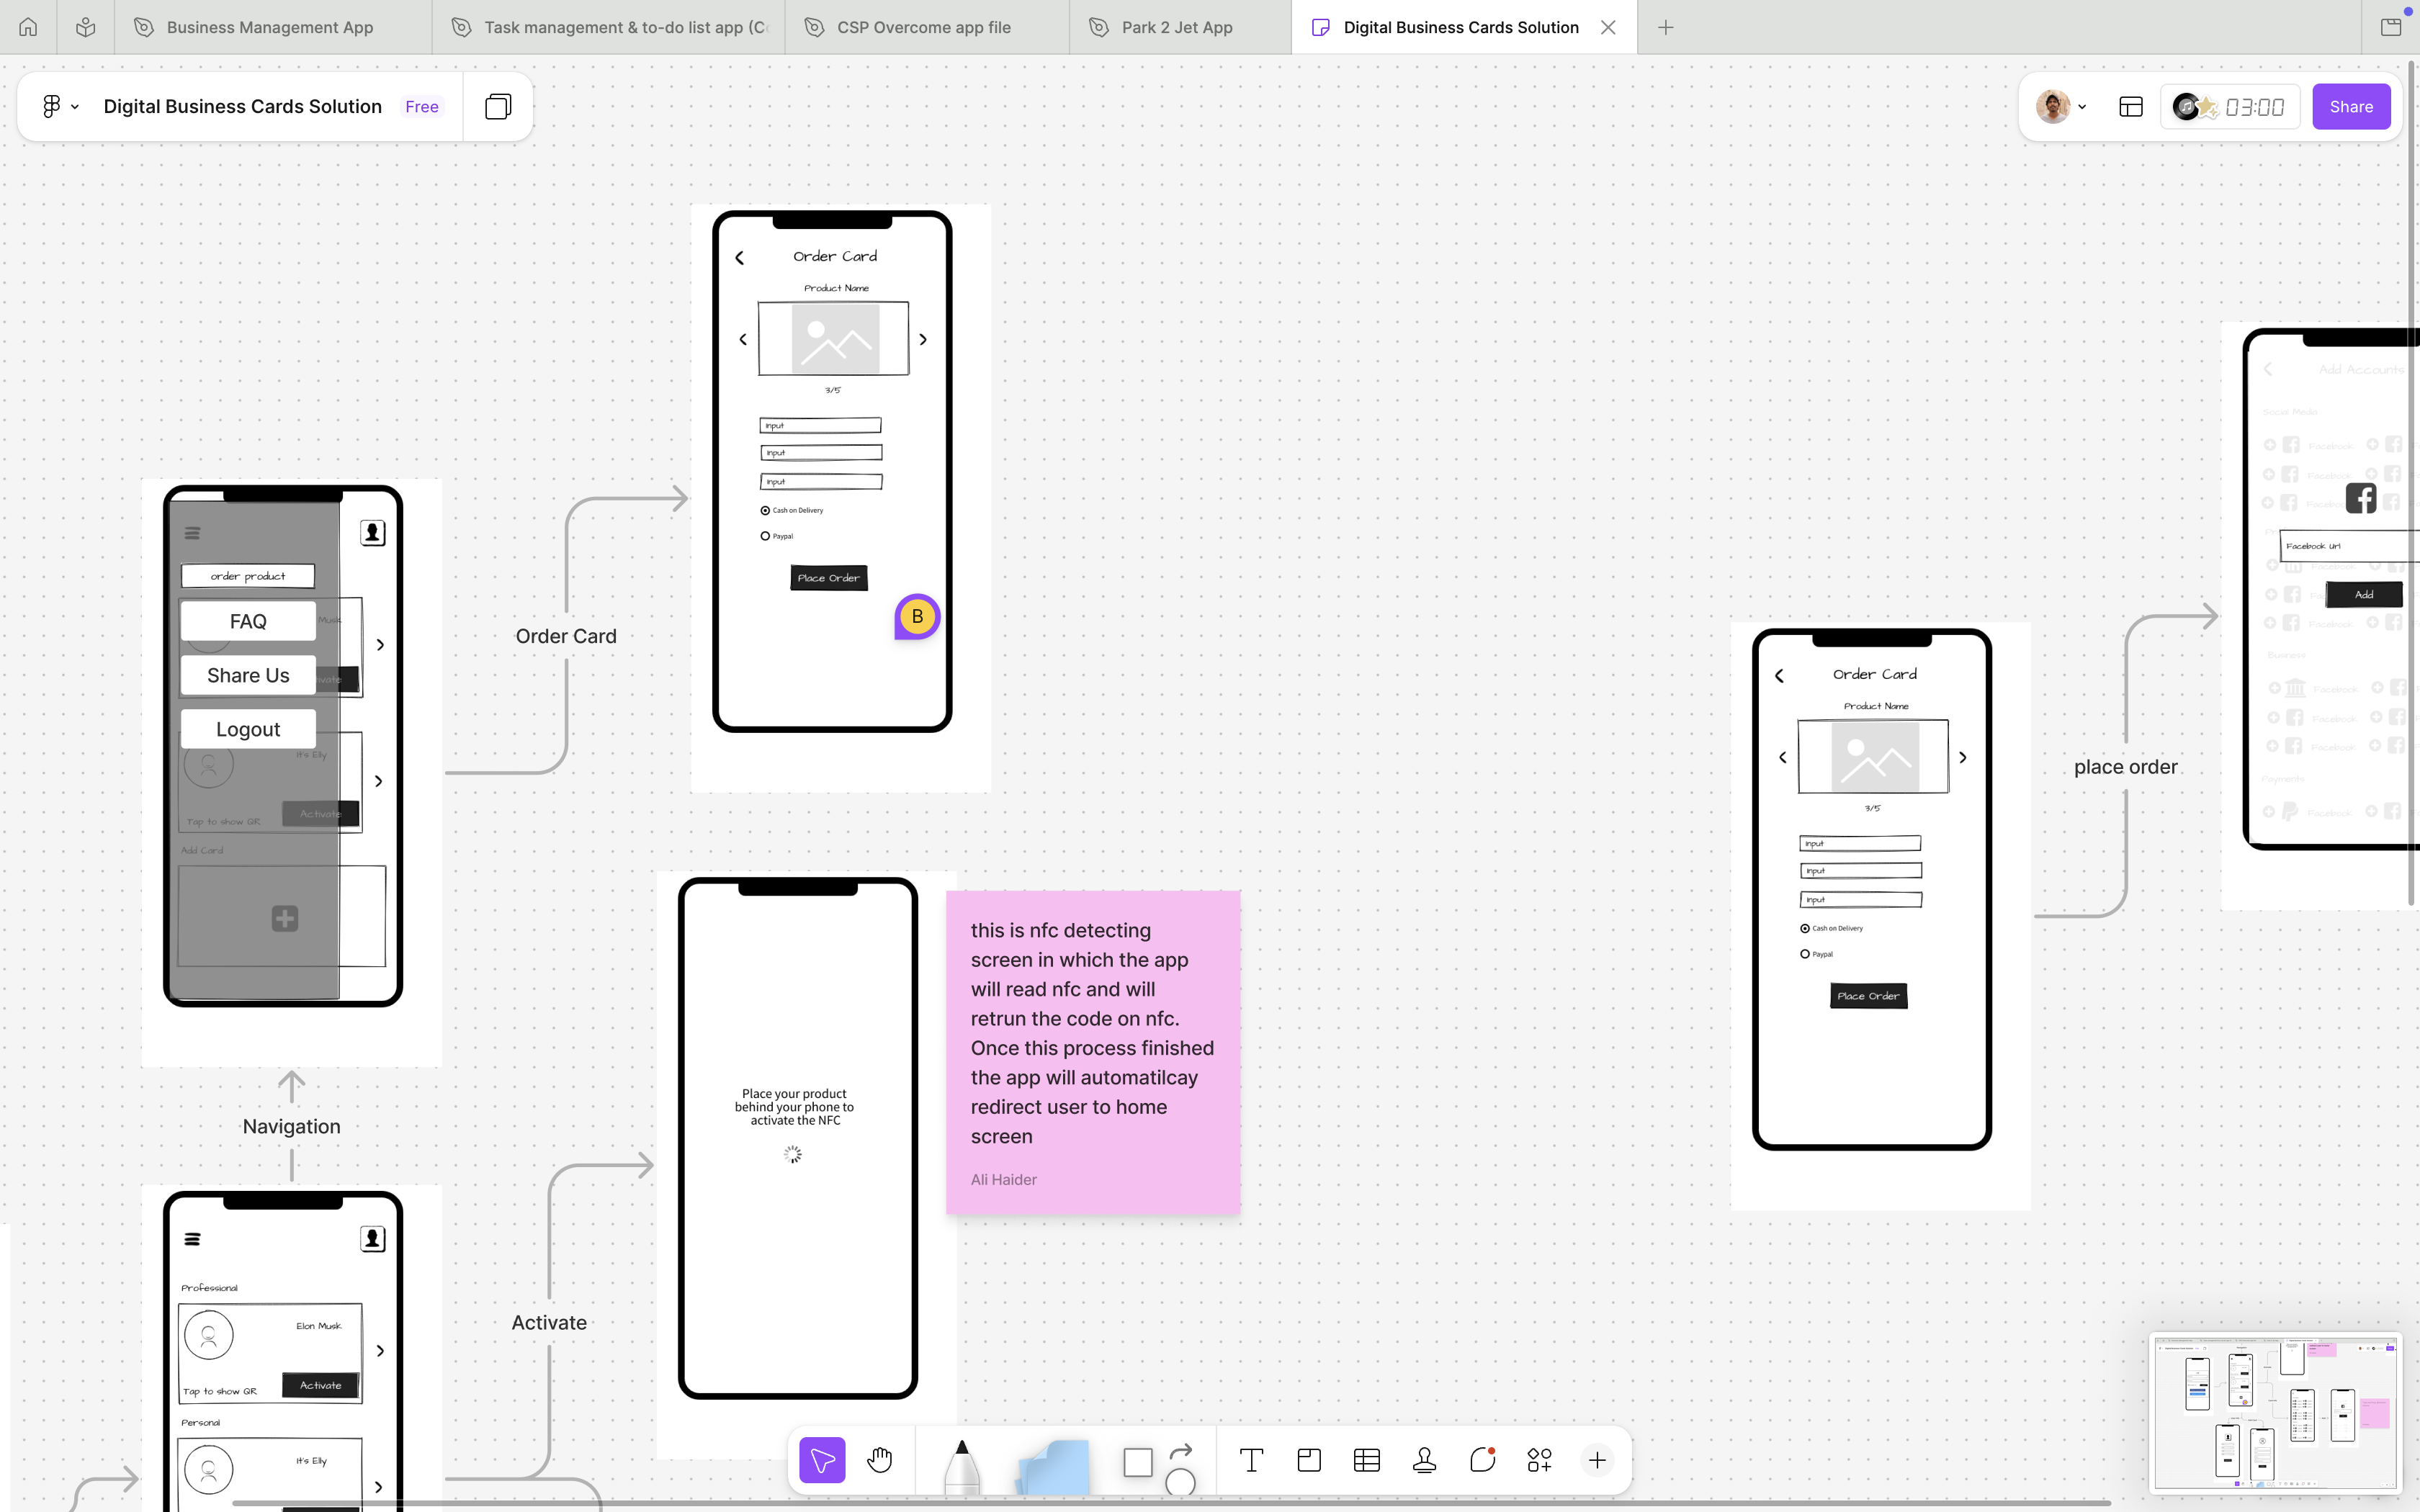Click the Share Us item in the drawer menu
Viewport: 2420px width, 1512px height.
pyautogui.click(x=248, y=675)
